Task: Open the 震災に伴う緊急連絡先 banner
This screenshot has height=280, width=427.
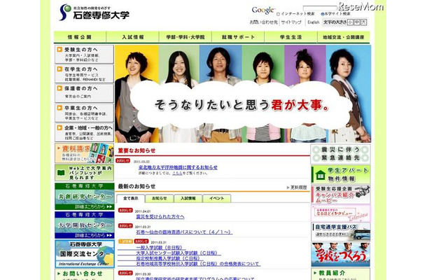Action: tap(341, 154)
